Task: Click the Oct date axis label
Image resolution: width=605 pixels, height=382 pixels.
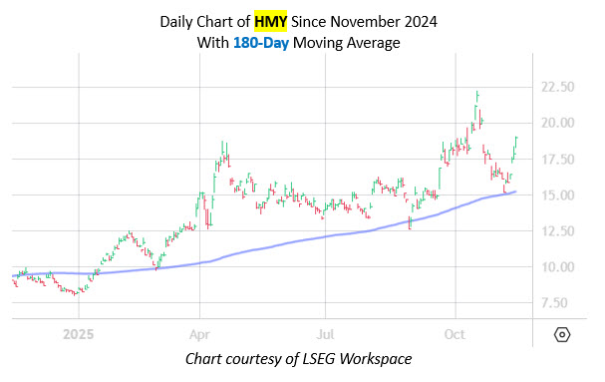Action: pos(454,334)
